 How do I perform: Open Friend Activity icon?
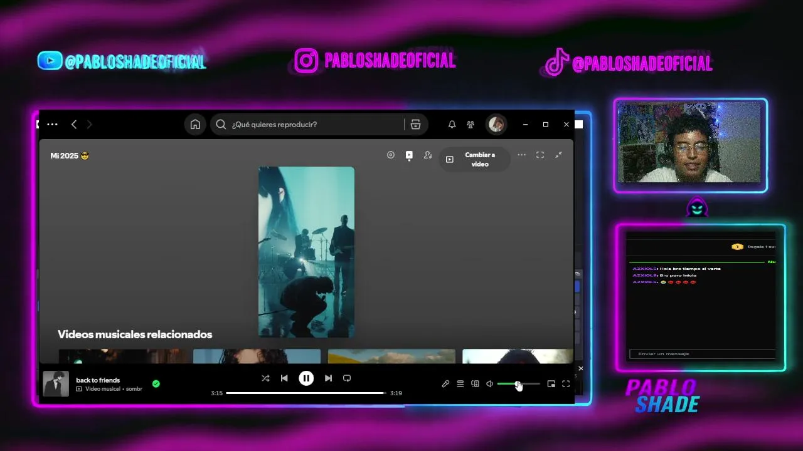471,125
